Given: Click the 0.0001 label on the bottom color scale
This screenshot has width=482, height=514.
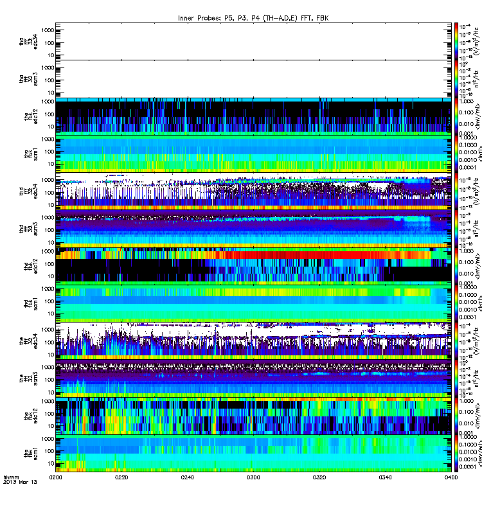Looking at the screenshot, I should point(467,467).
